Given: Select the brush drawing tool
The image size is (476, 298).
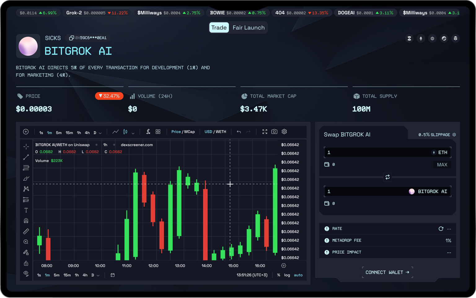Looking at the screenshot, I should pos(26,179).
